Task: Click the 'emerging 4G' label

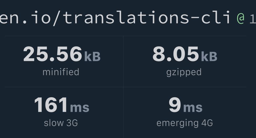Action: coord(184,123)
